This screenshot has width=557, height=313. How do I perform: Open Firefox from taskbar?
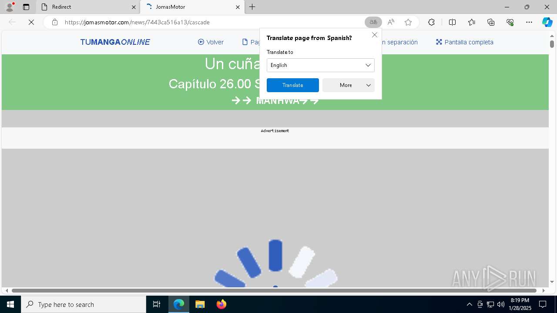(x=221, y=304)
